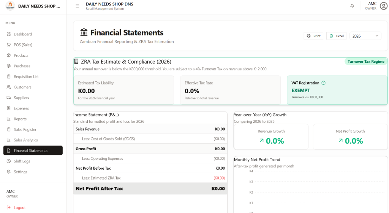The width and height of the screenshot is (389, 213).
Task: Click the AMC OWNER label in header
Action: (x=371, y=6)
